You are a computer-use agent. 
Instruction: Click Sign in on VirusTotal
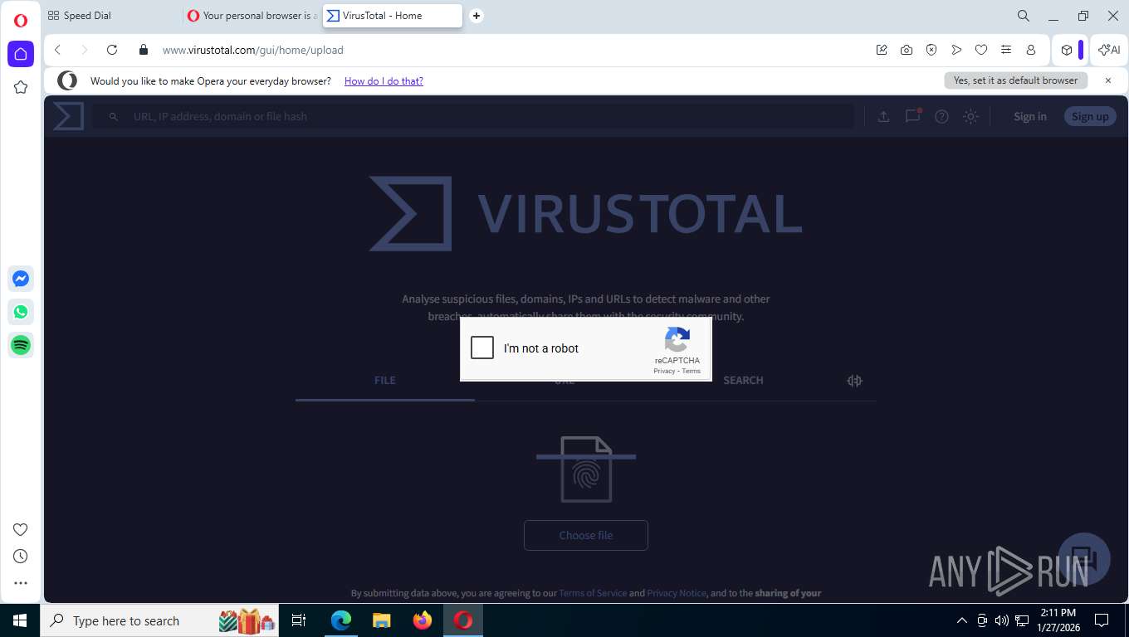coord(1030,117)
